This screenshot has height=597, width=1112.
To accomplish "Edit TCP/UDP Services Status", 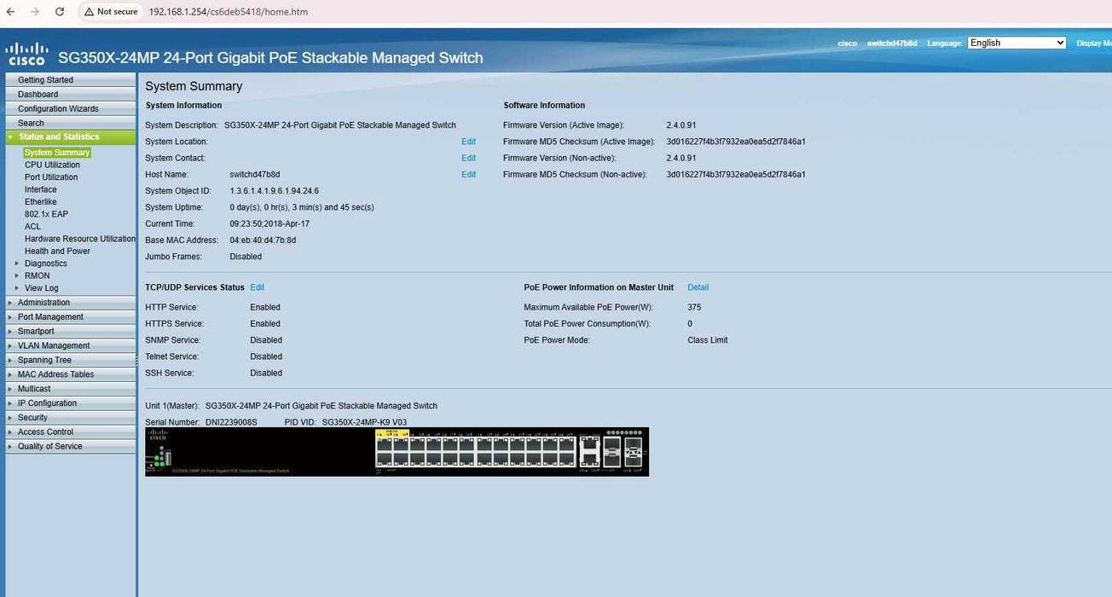I will [x=257, y=288].
